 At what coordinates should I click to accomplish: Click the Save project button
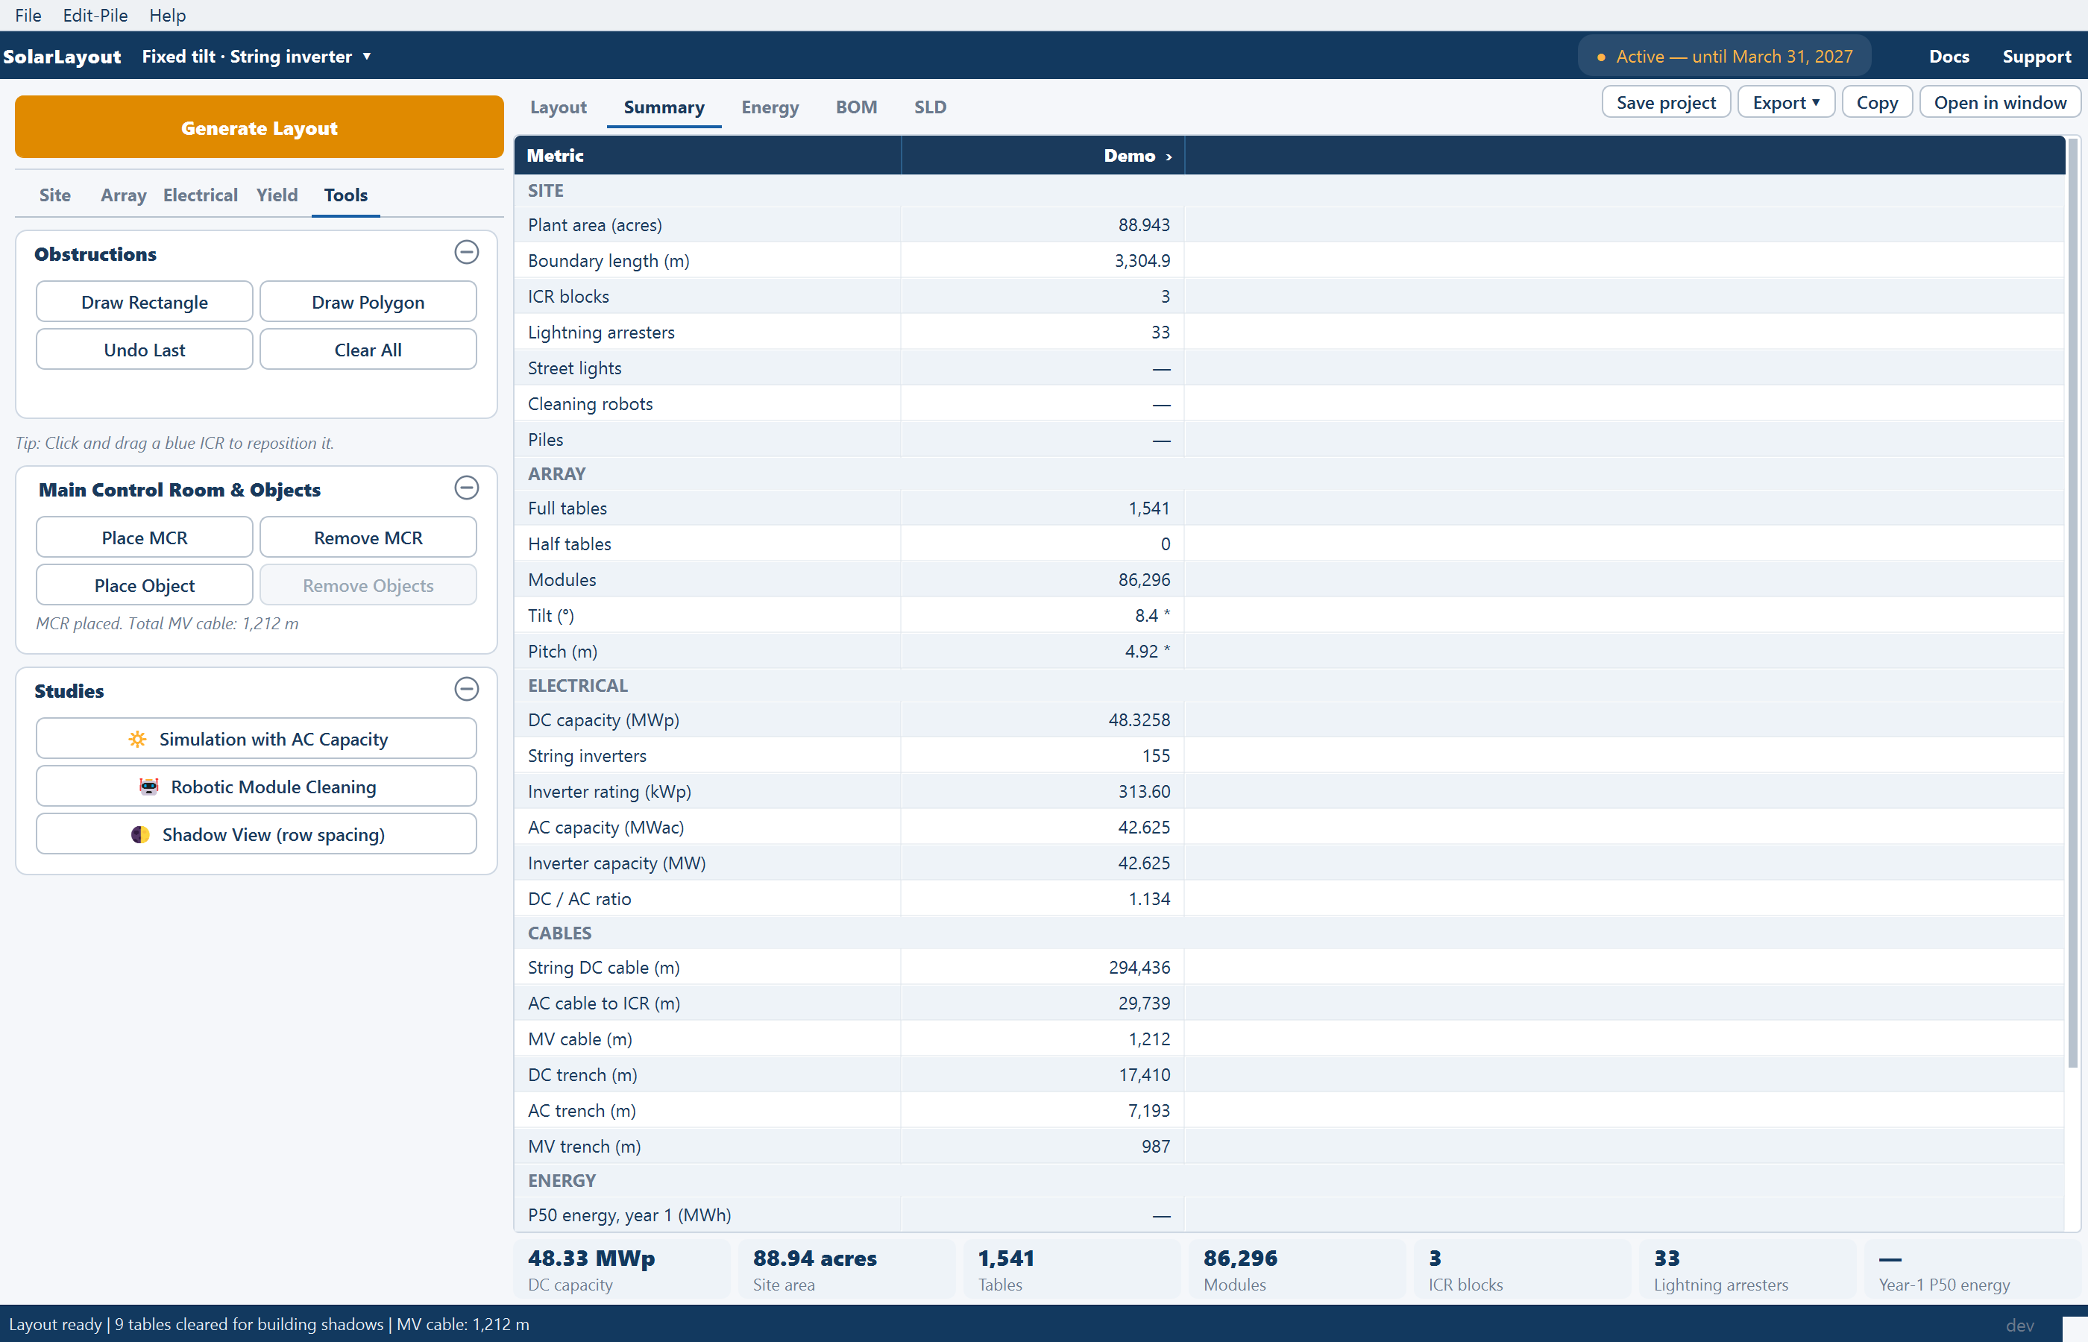[1666, 102]
